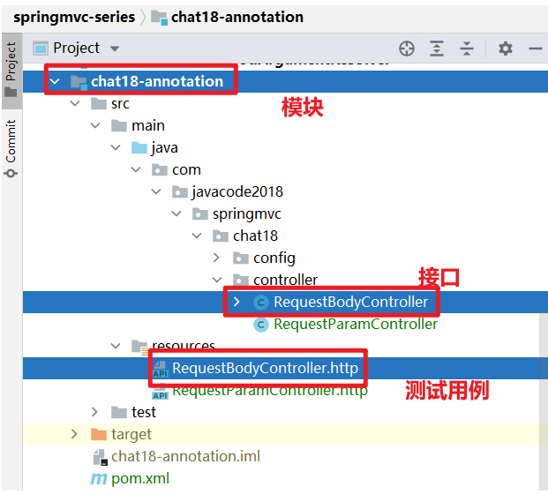
Task: Open the Project view dropdown
Action: tap(115, 49)
